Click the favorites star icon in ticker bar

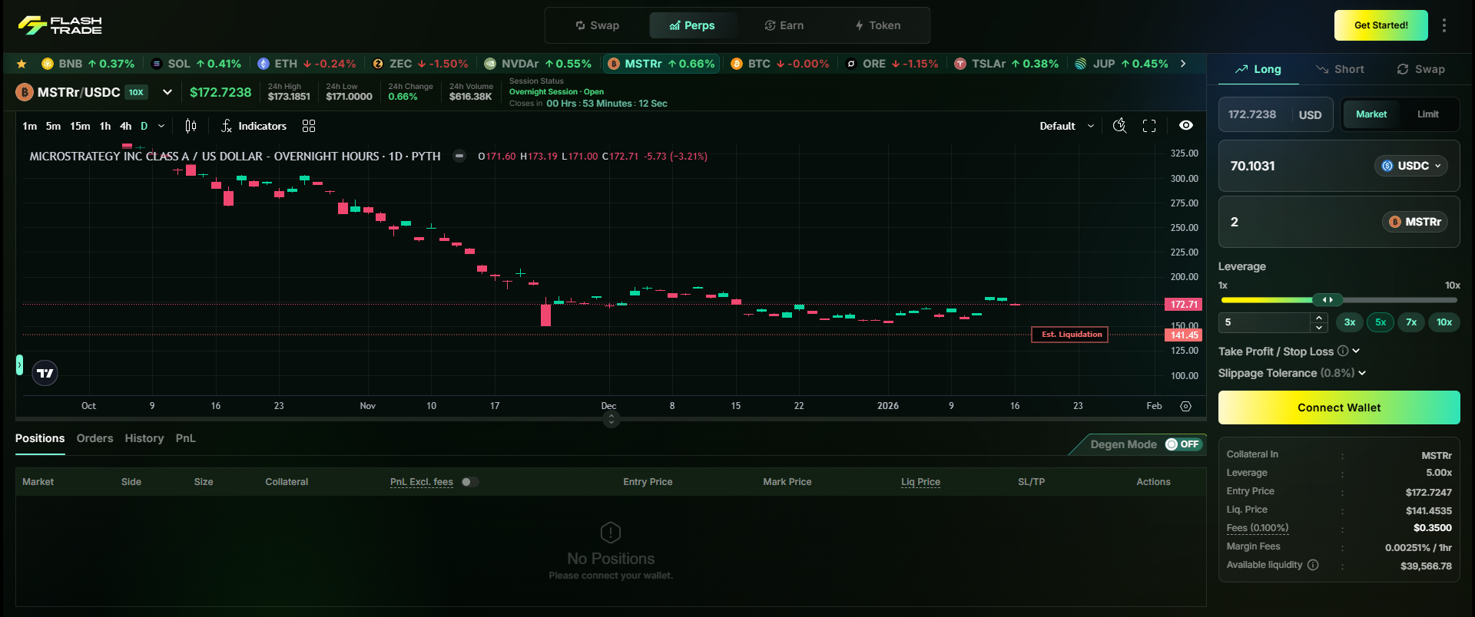pos(22,64)
